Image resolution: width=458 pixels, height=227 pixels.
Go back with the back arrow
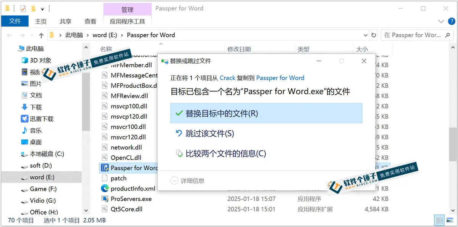[10, 35]
